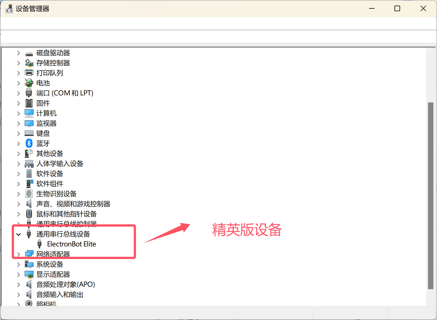Click the 音频处理对象(APO) speaker icon
The image size is (437, 320).
pyautogui.click(x=29, y=285)
